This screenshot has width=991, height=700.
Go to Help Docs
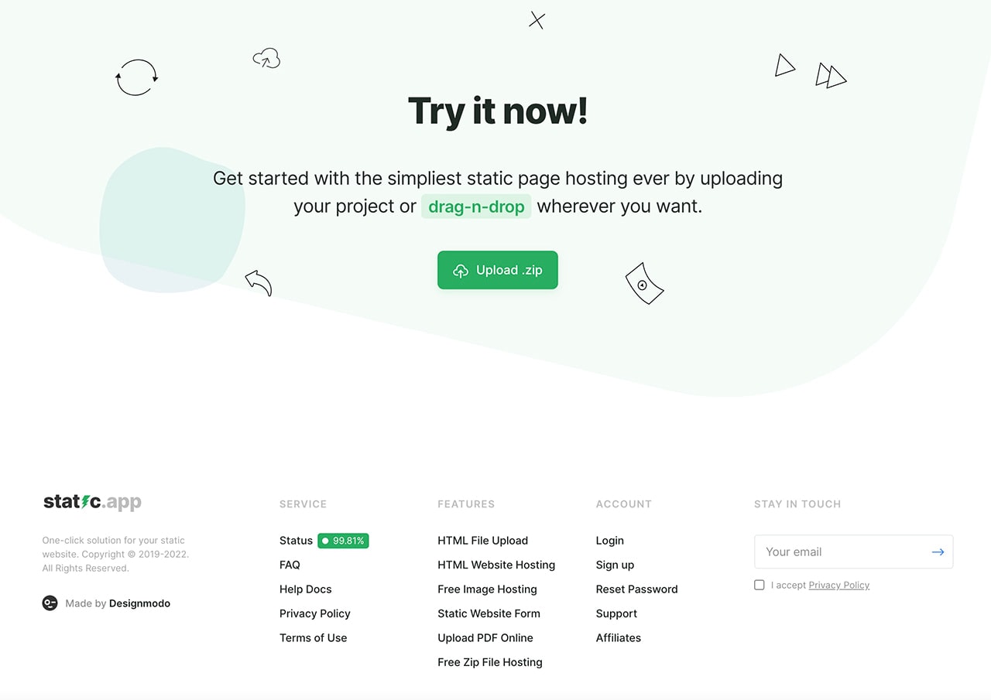305,589
